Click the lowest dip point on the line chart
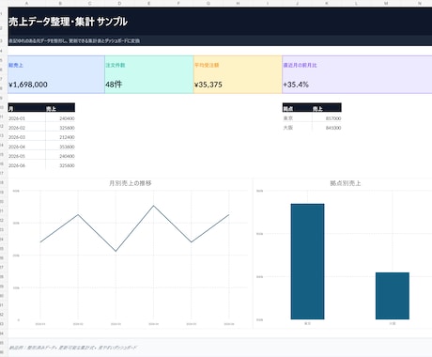This screenshot has height=357, width=432. click(x=116, y=251)
